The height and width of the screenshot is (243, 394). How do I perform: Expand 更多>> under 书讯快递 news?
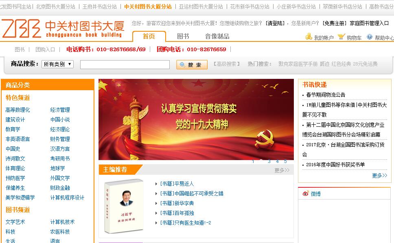coord(379,176)
